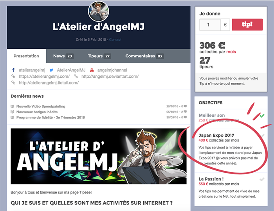Click the round profile avatar
274x211 pixels.
tap(99, 11)
